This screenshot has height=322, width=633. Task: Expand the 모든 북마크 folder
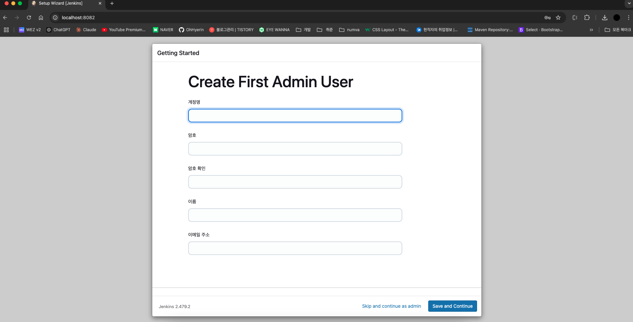click(618, 30)
